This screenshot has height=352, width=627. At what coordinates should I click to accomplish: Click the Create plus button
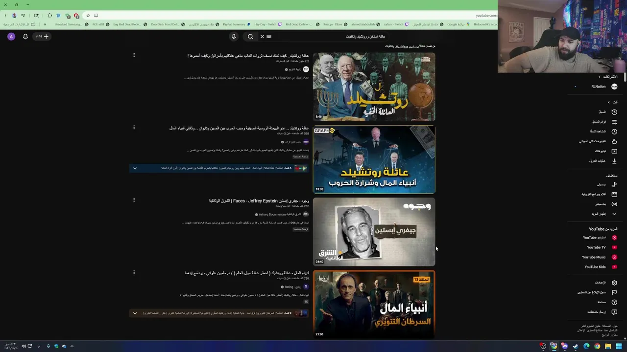[42, 37]
